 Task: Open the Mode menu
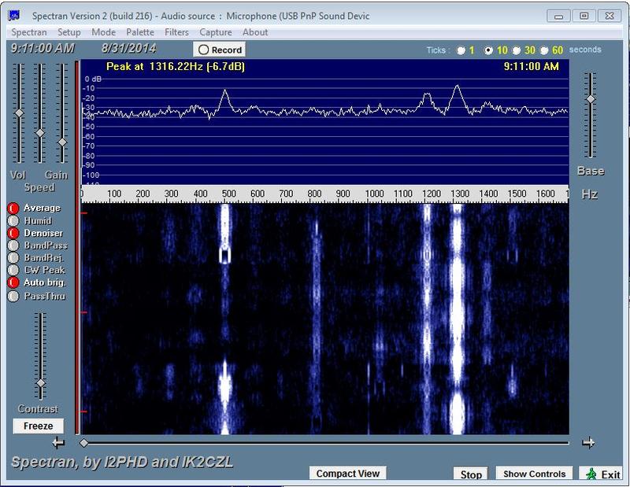[104, 32]
